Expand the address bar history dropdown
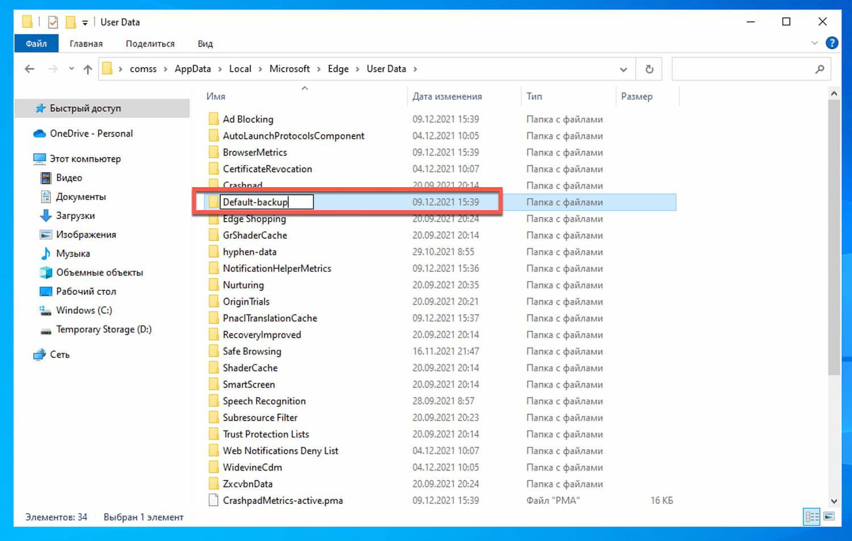Image resolution: width=852 pixels, height=541 pixels. (623, 69)
